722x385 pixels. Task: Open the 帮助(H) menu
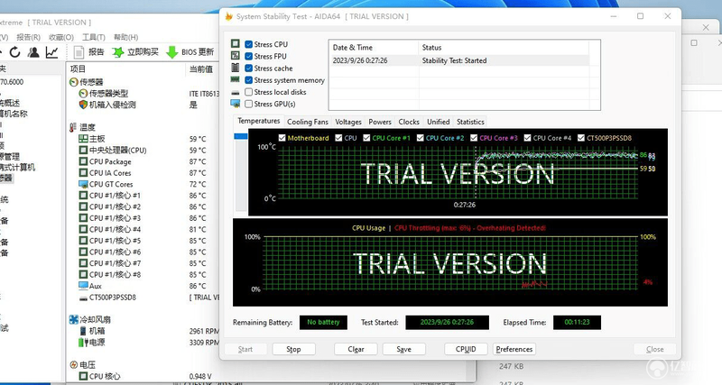pos(125,37)
